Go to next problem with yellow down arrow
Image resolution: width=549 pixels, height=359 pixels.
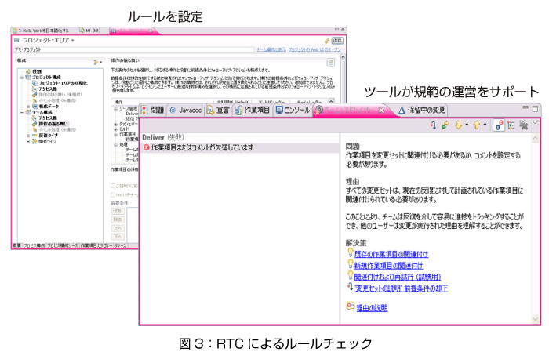click(458, 125)
